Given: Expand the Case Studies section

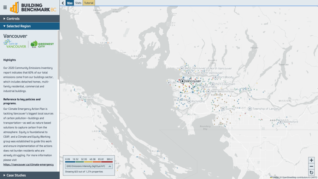Looking at the screenshot, I should click(30, 175).
